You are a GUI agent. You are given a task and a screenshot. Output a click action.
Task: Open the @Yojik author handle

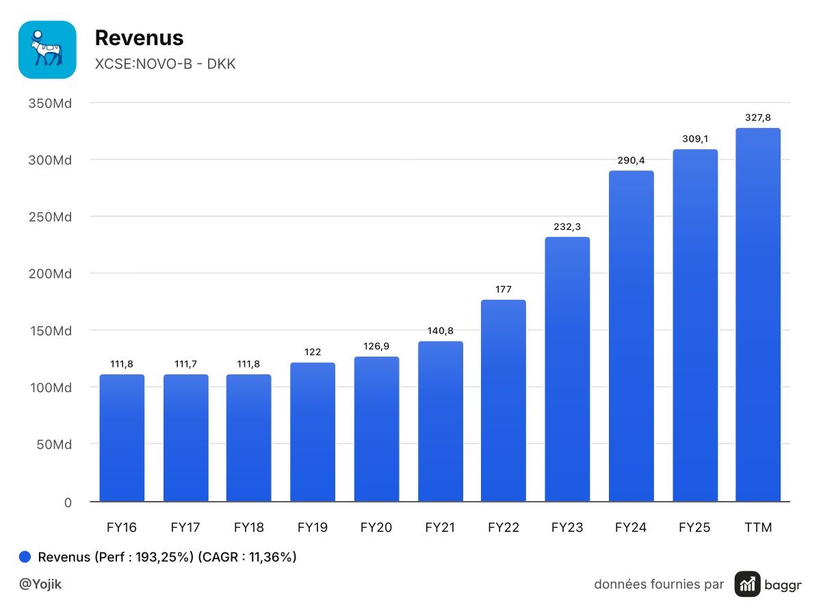click(x=40, y=585)
